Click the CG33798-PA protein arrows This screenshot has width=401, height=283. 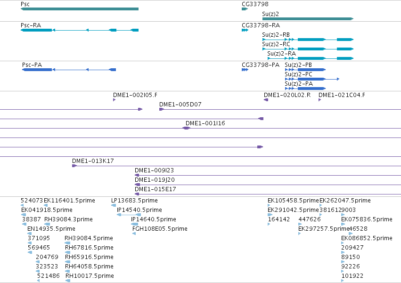[245, 70]
